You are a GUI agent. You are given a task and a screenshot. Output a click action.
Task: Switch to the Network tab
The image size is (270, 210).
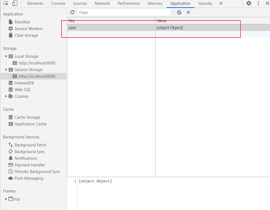point(102,3)
